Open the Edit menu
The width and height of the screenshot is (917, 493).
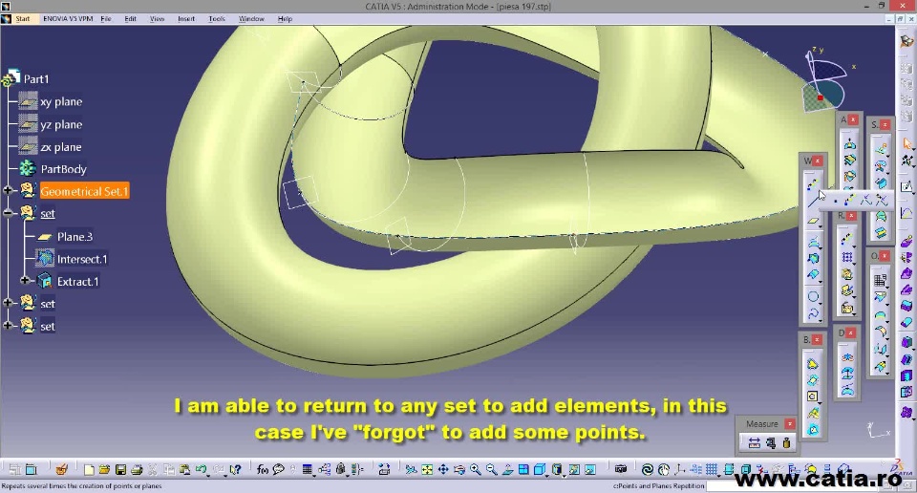click(x=131, y=19)
